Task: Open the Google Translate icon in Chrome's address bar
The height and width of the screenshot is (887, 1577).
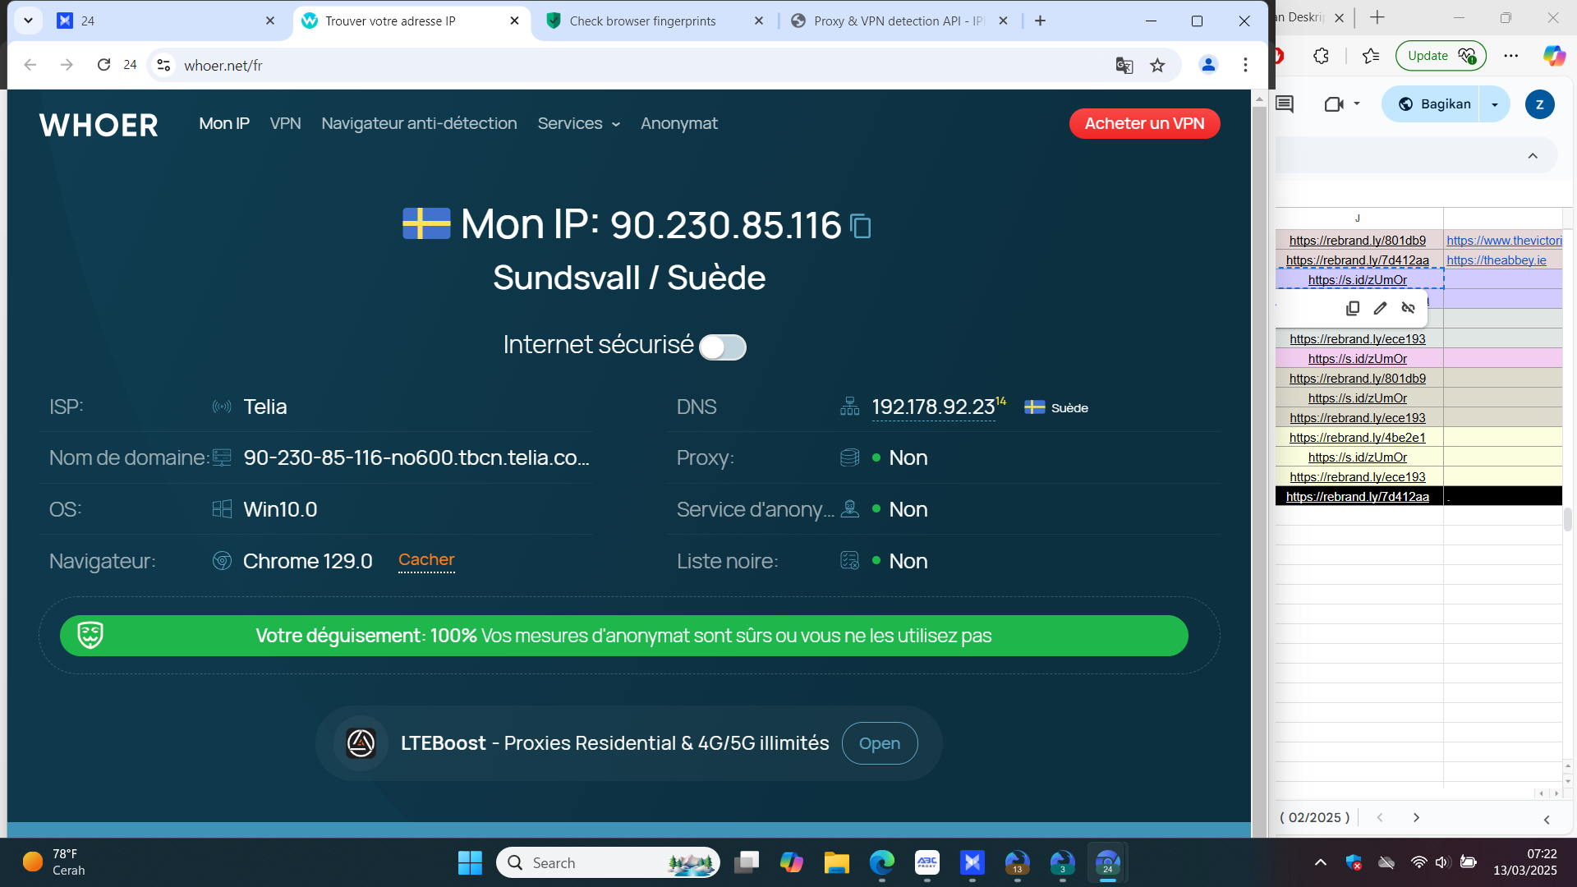Action: click(1124, 66)
